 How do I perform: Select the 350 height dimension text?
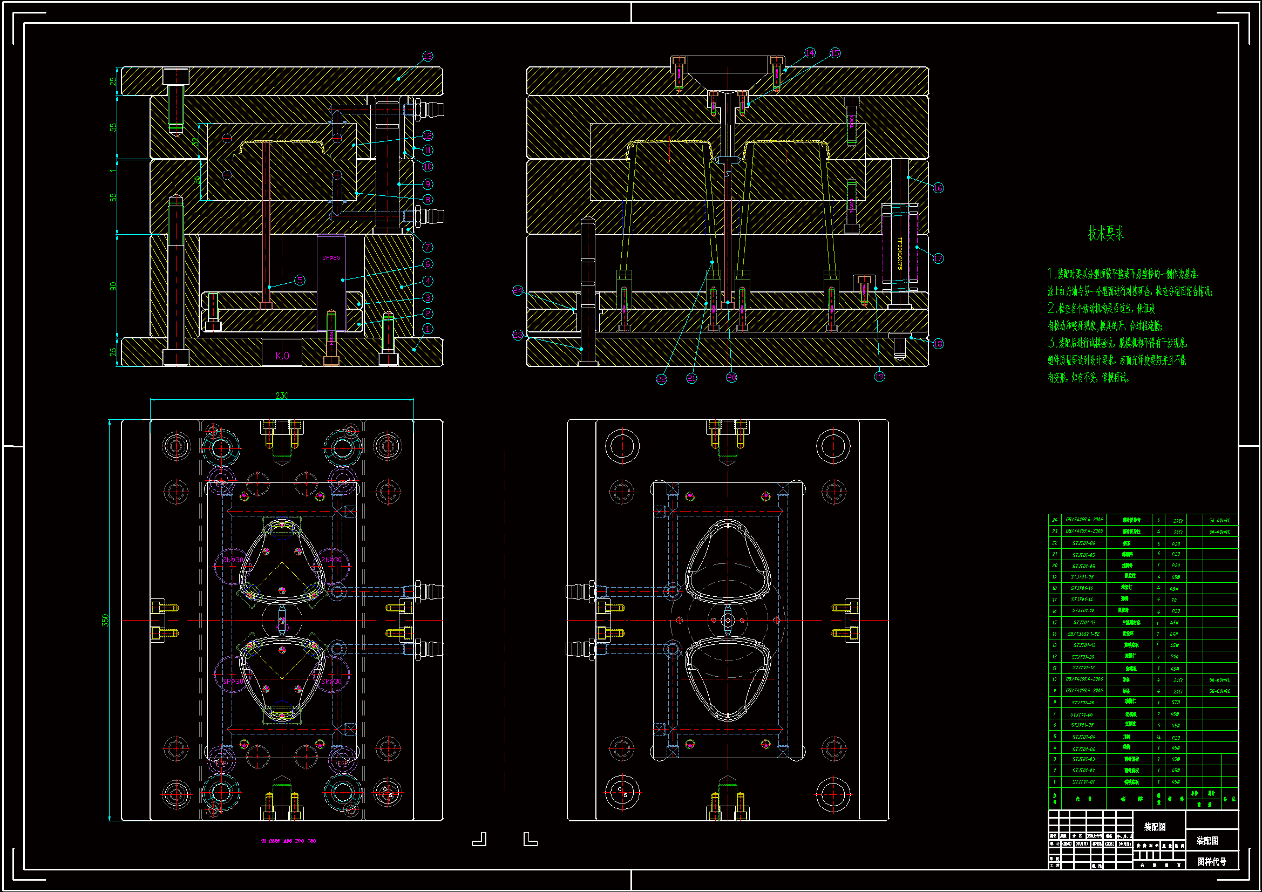[106, 620]
